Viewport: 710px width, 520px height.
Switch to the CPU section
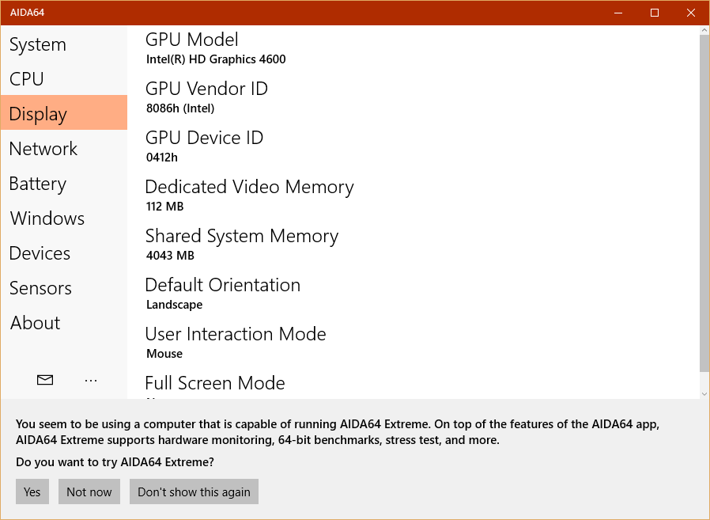pos(27,79)
